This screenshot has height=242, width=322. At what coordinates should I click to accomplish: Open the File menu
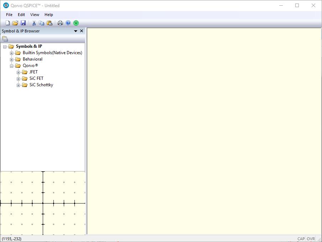point(9,15)
